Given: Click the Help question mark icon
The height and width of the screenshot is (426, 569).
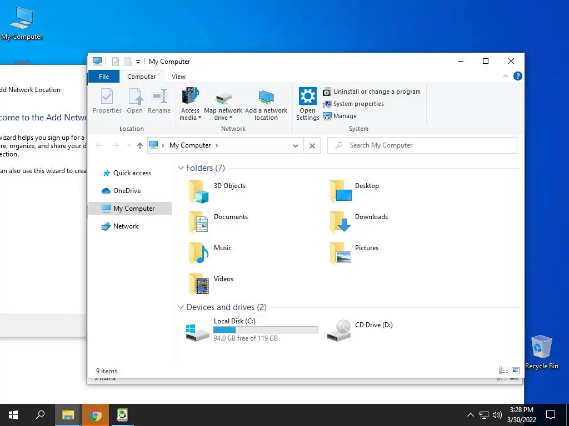Looking at the screenshot, I should [x=517, y=76].
